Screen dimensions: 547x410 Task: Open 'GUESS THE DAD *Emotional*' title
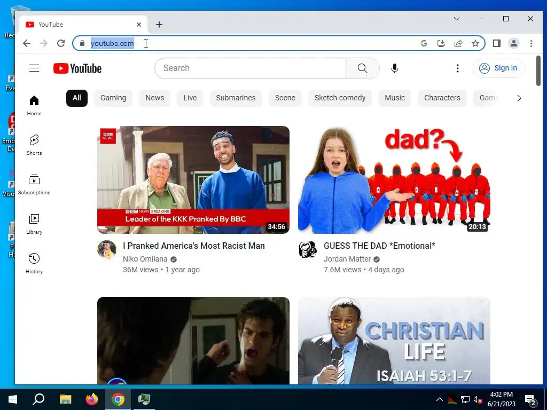pyautogui.click(x=380, y=246)
